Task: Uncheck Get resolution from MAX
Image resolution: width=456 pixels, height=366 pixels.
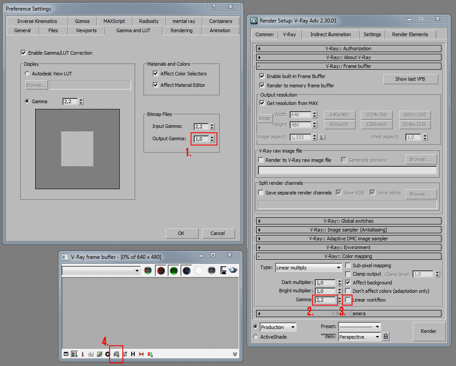Action: 262,103
